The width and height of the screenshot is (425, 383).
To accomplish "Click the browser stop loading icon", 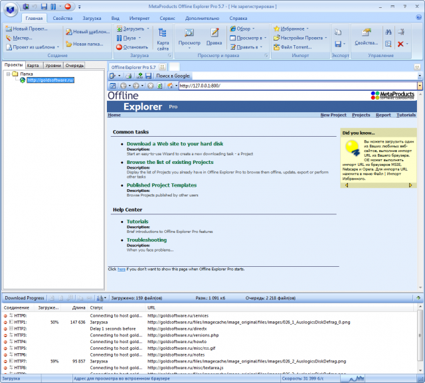I will [151, 86].
